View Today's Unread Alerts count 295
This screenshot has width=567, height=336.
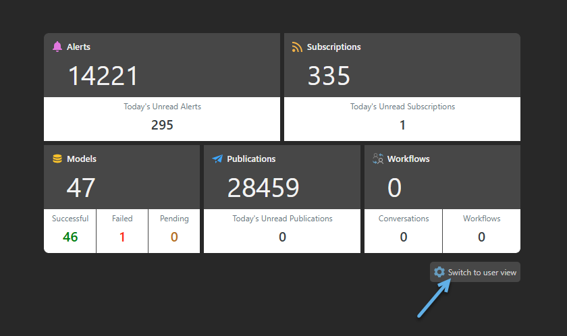tap(162, 125)
